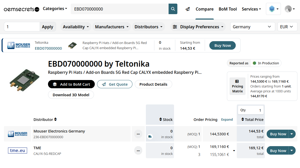This screenshot has width=300, height=168.
Task: Open the user profile avatar menu
Action: pyautogui.click(x=289, y=9)
